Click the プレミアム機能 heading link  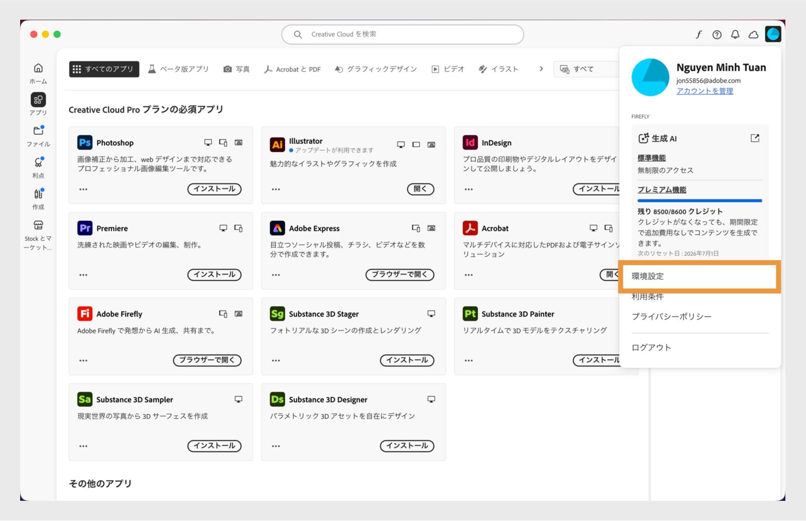(662, 189)
